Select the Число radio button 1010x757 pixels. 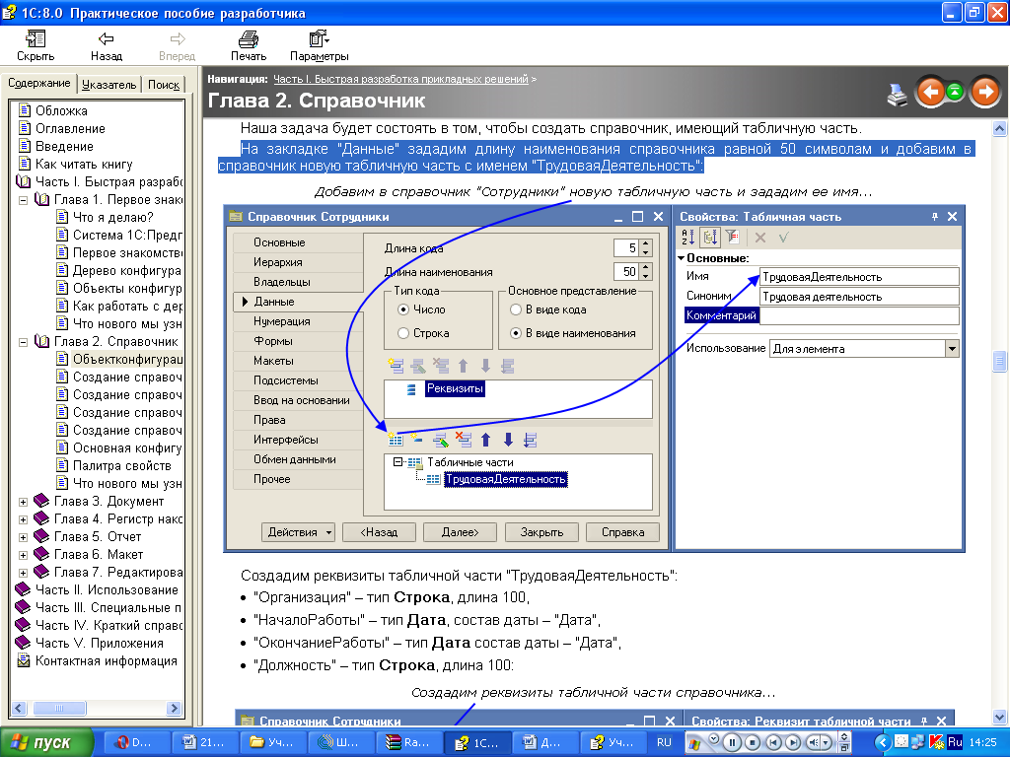(x=403, y=310)
